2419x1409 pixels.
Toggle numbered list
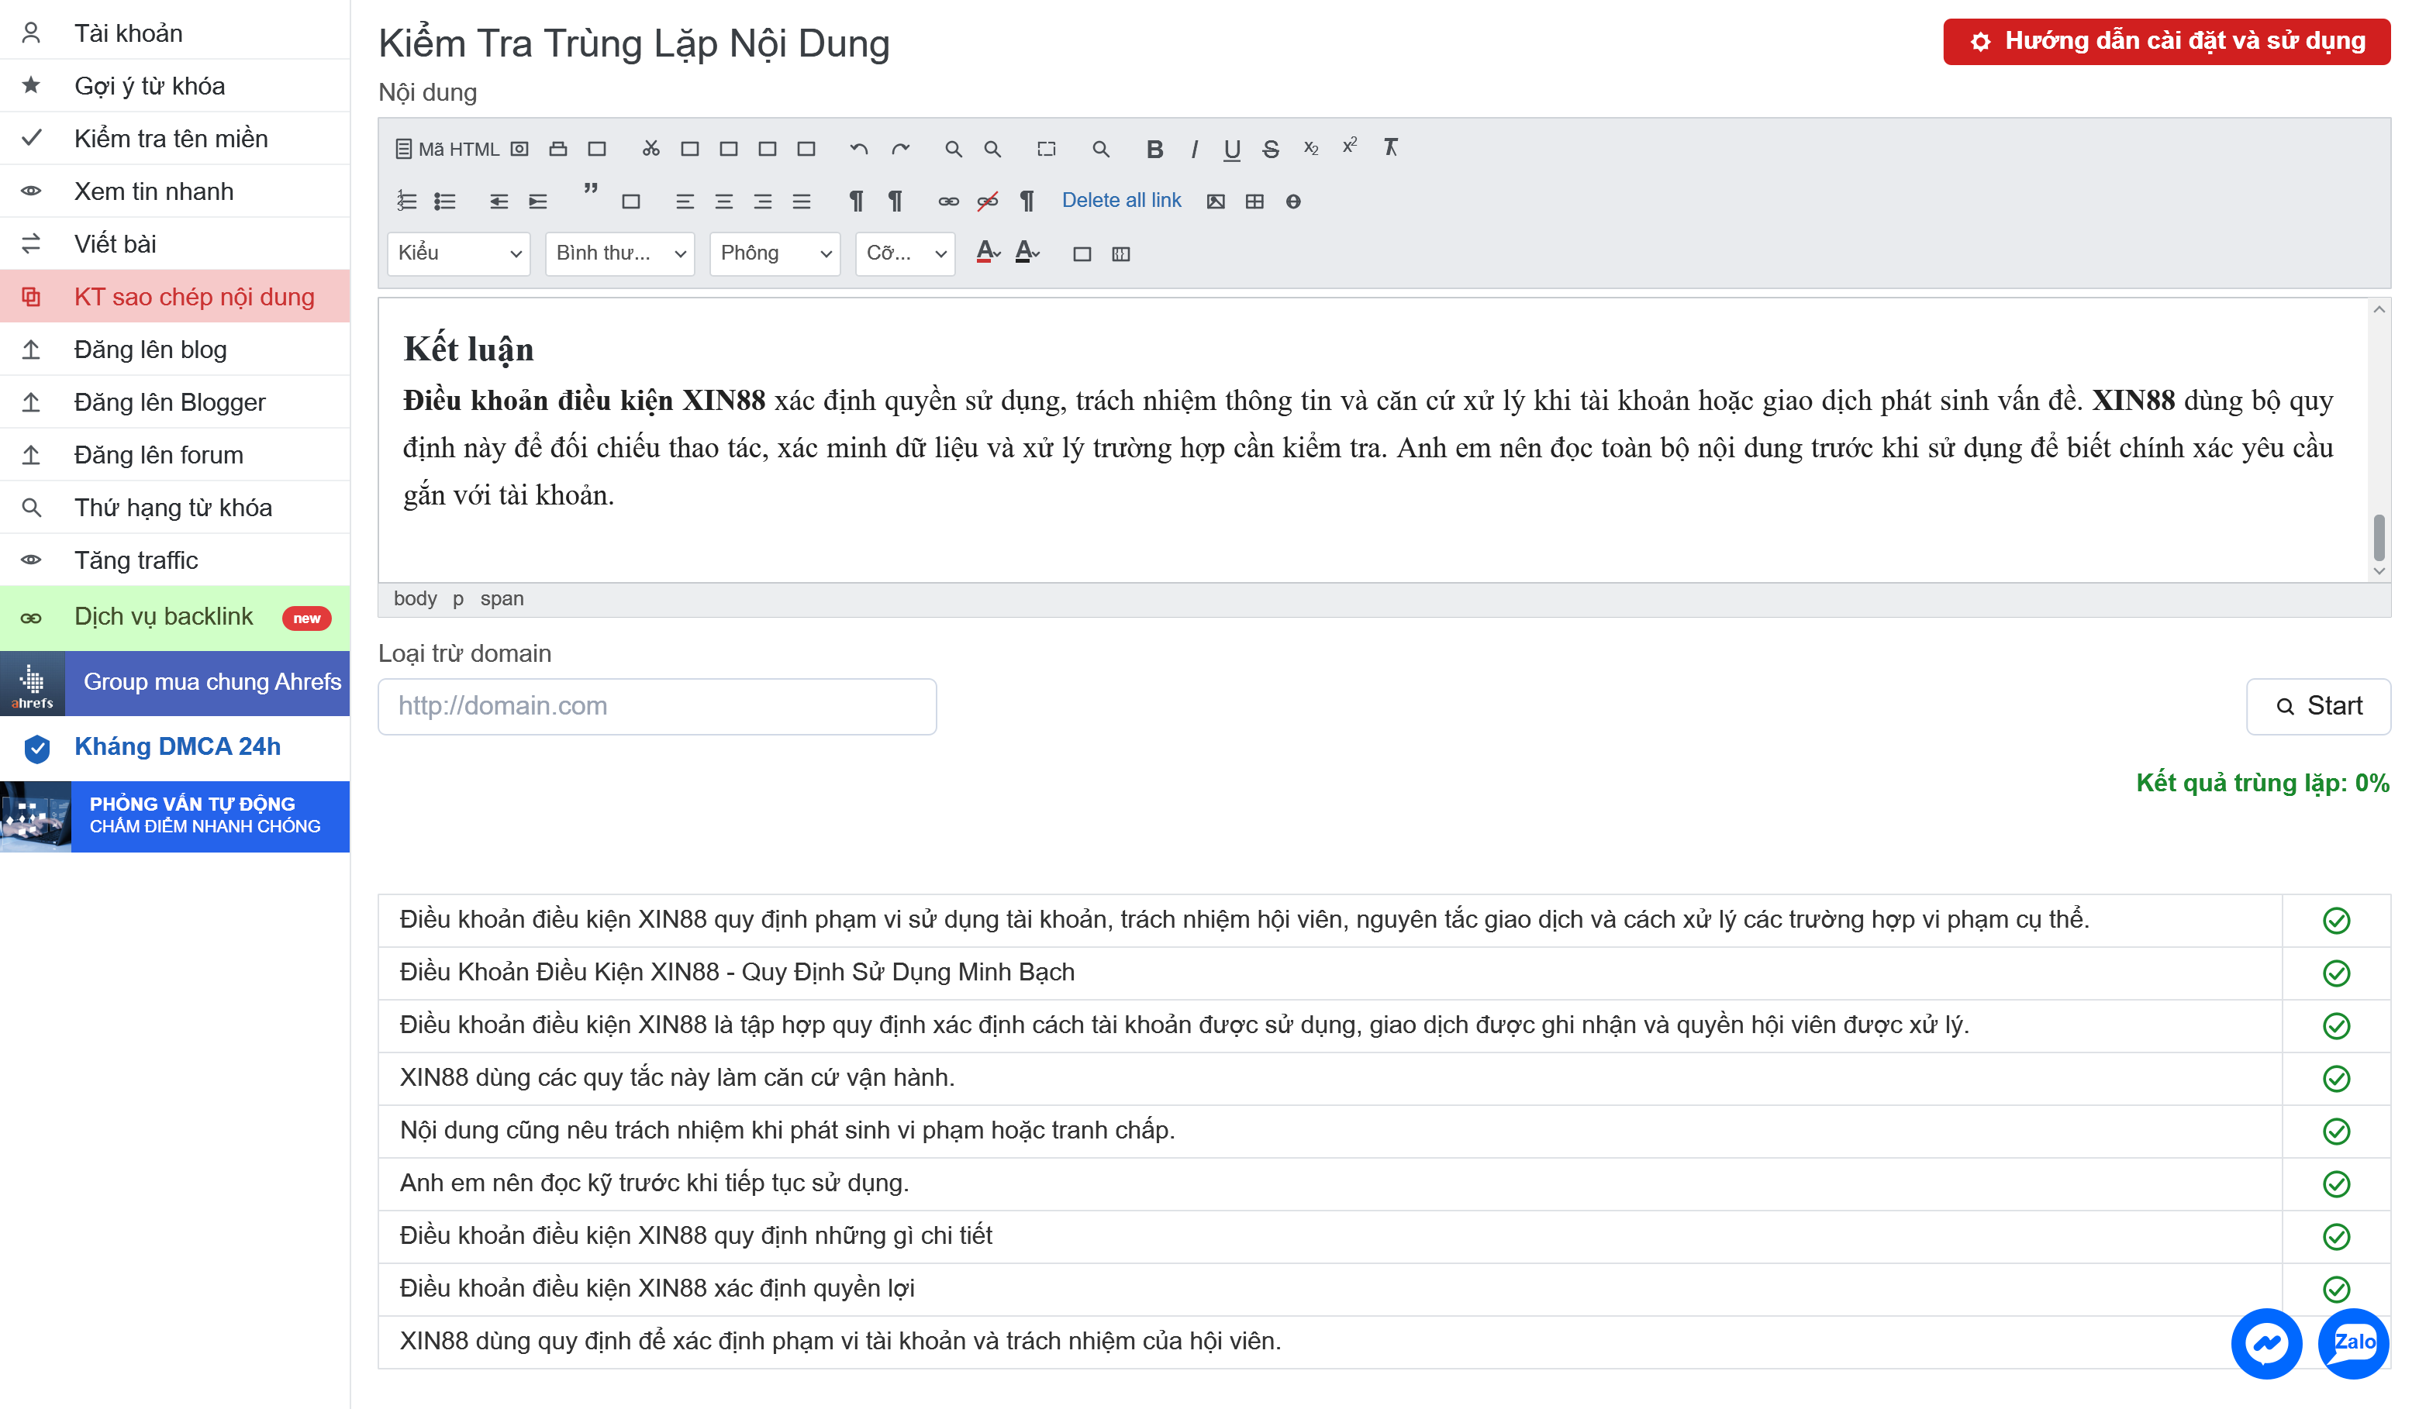tap(407, 202)
